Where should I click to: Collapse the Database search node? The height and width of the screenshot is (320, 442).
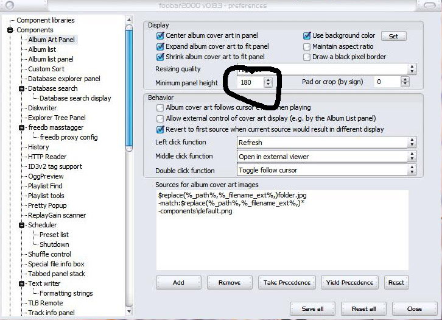pyautogui.click(x=21, y=88)
